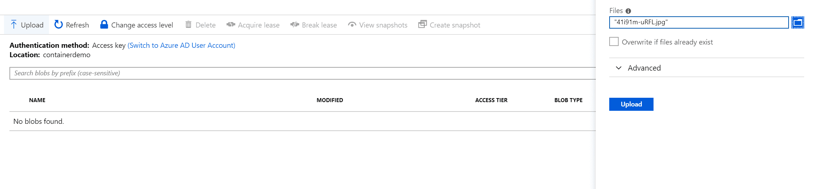Click the Acquire lease icon
Screen dimensions: 814x189
coord(231,25)
